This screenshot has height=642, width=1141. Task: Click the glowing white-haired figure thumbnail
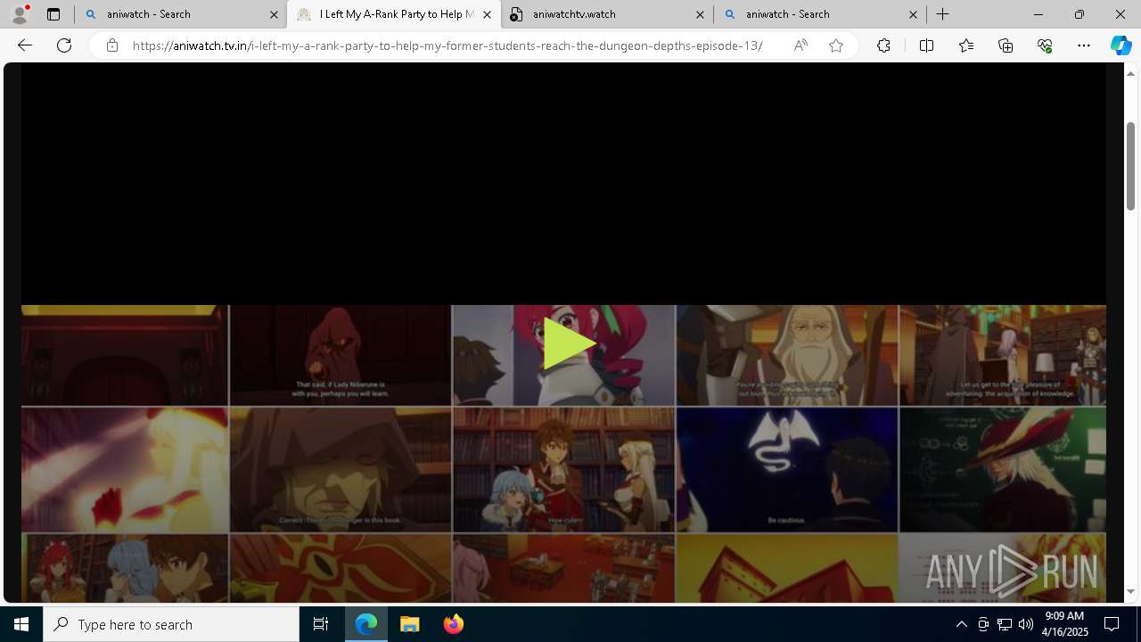tap(125, 469)
